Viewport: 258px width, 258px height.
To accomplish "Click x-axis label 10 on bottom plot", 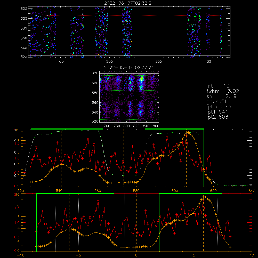I will pyautogui.click(x=252, y=255).
